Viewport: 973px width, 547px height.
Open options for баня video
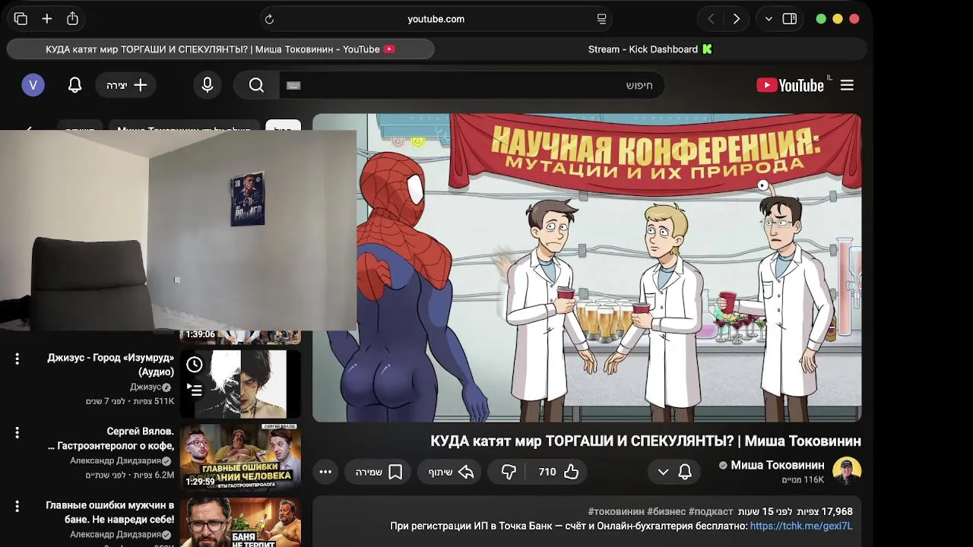pos(17,506)
